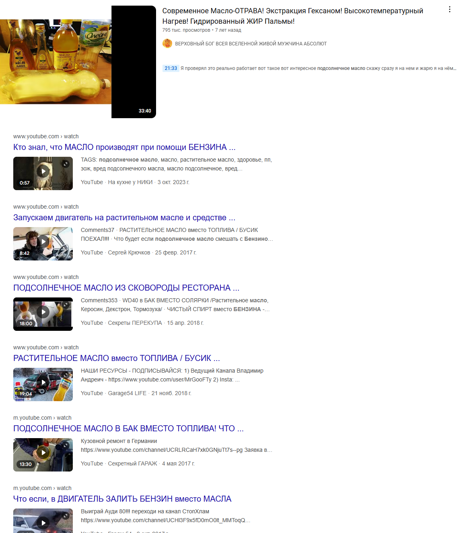Expand preview icon on bottom cut-off thumbnail
471x533 pixels.
click(66, 515)
